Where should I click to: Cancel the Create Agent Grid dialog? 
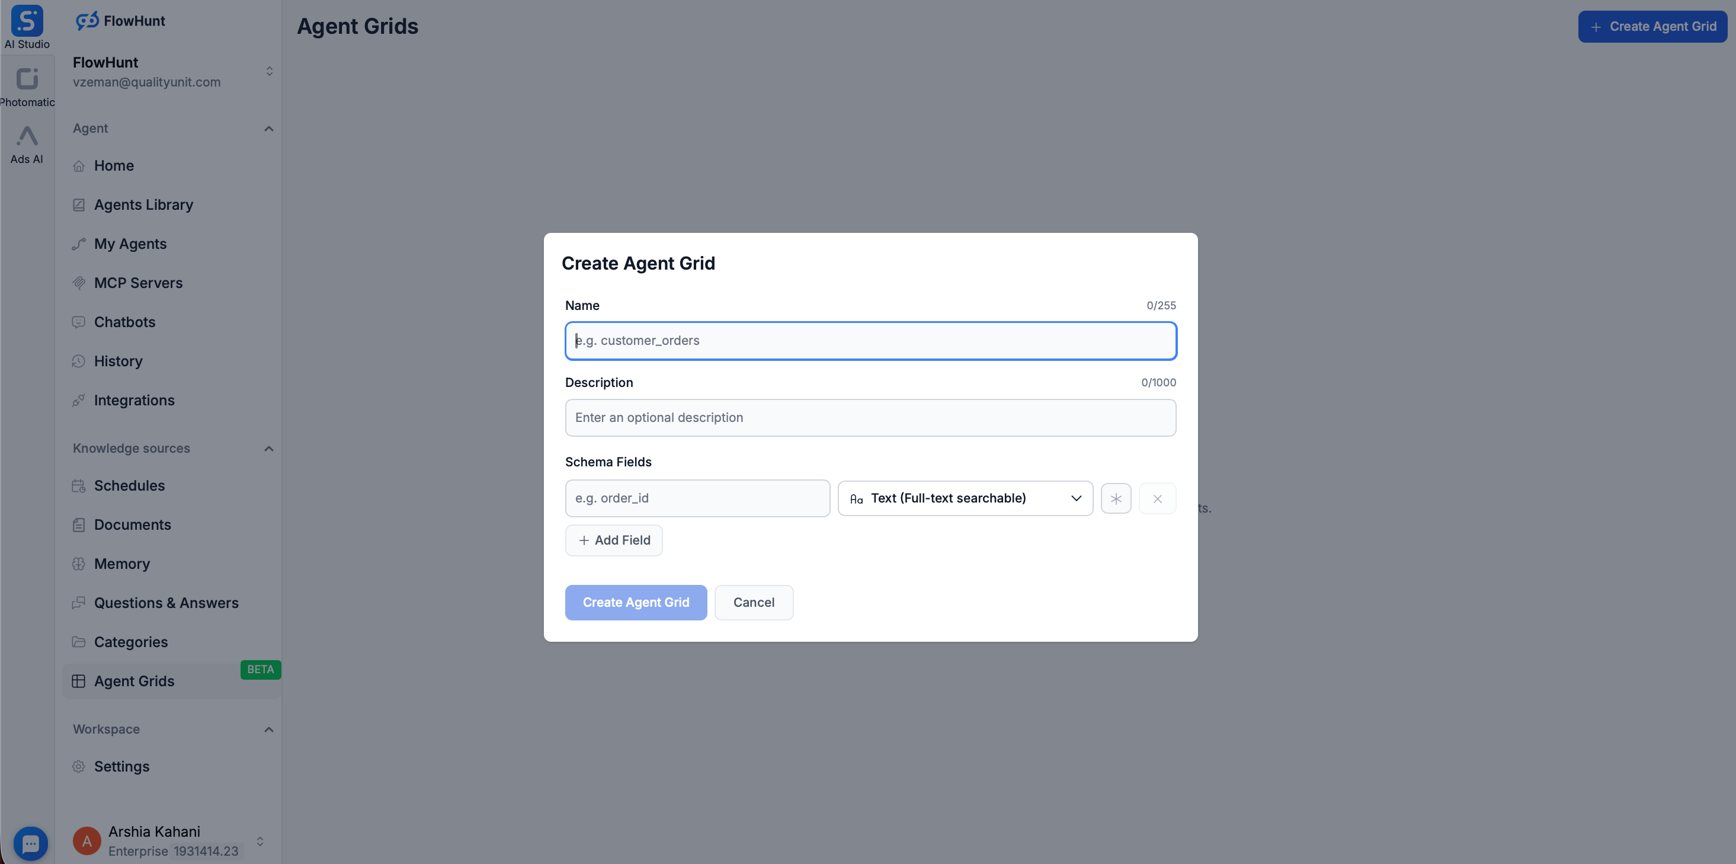[754, 602]
